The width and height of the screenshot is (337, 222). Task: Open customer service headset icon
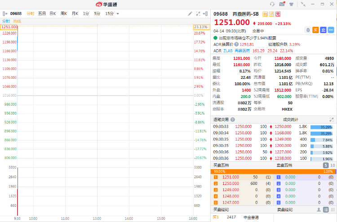[x=272, y=4]
